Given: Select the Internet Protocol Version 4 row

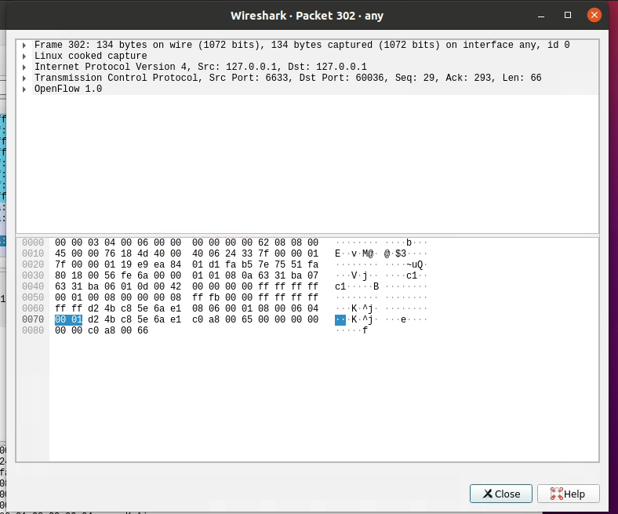Looking at the screenshot, I should (x=307, y=67).
